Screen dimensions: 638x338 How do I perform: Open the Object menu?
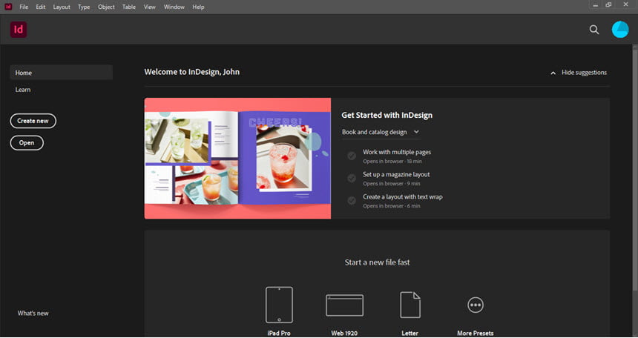pyautogui.click(x=106, y=7)
